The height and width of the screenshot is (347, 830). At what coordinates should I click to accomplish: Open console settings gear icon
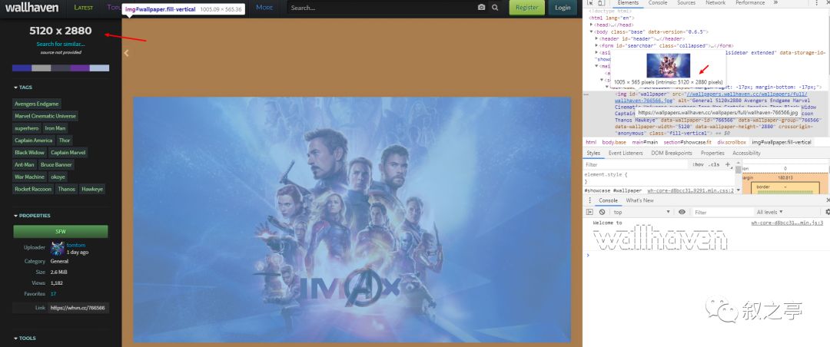(828, 212)
